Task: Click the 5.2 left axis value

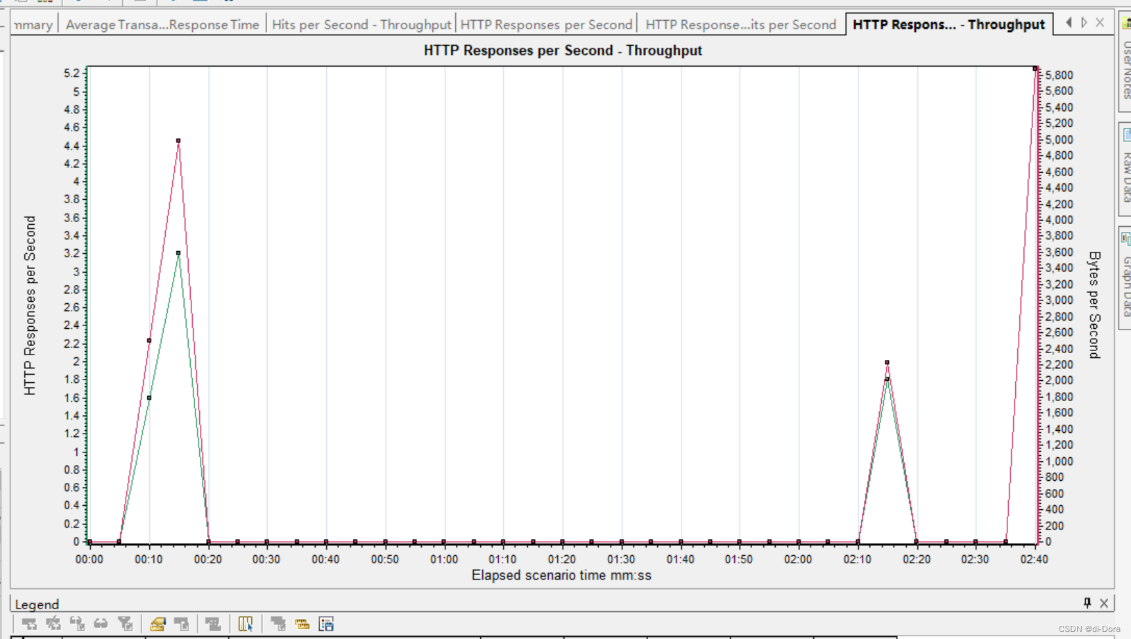Action: pyautogui.click(x=71, y=73)
